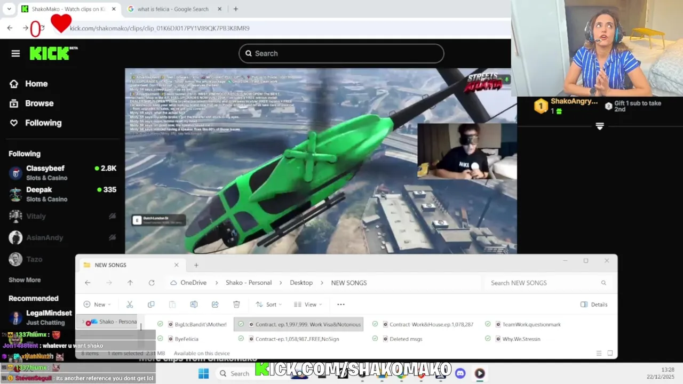Open the Classybeef channel

tap(62, 173)
